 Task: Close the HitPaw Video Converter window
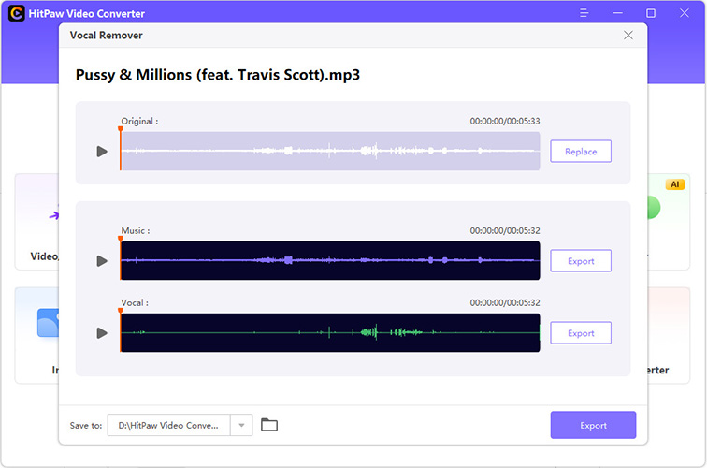pos(684,13)
